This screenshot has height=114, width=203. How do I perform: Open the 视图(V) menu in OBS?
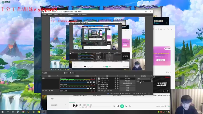[x=56, y=15]
